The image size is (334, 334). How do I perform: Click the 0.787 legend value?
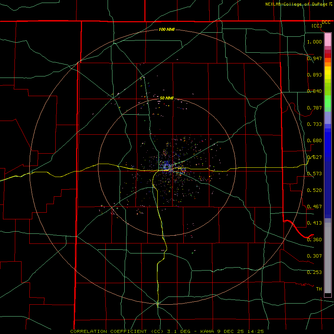(x=314, y=108)
